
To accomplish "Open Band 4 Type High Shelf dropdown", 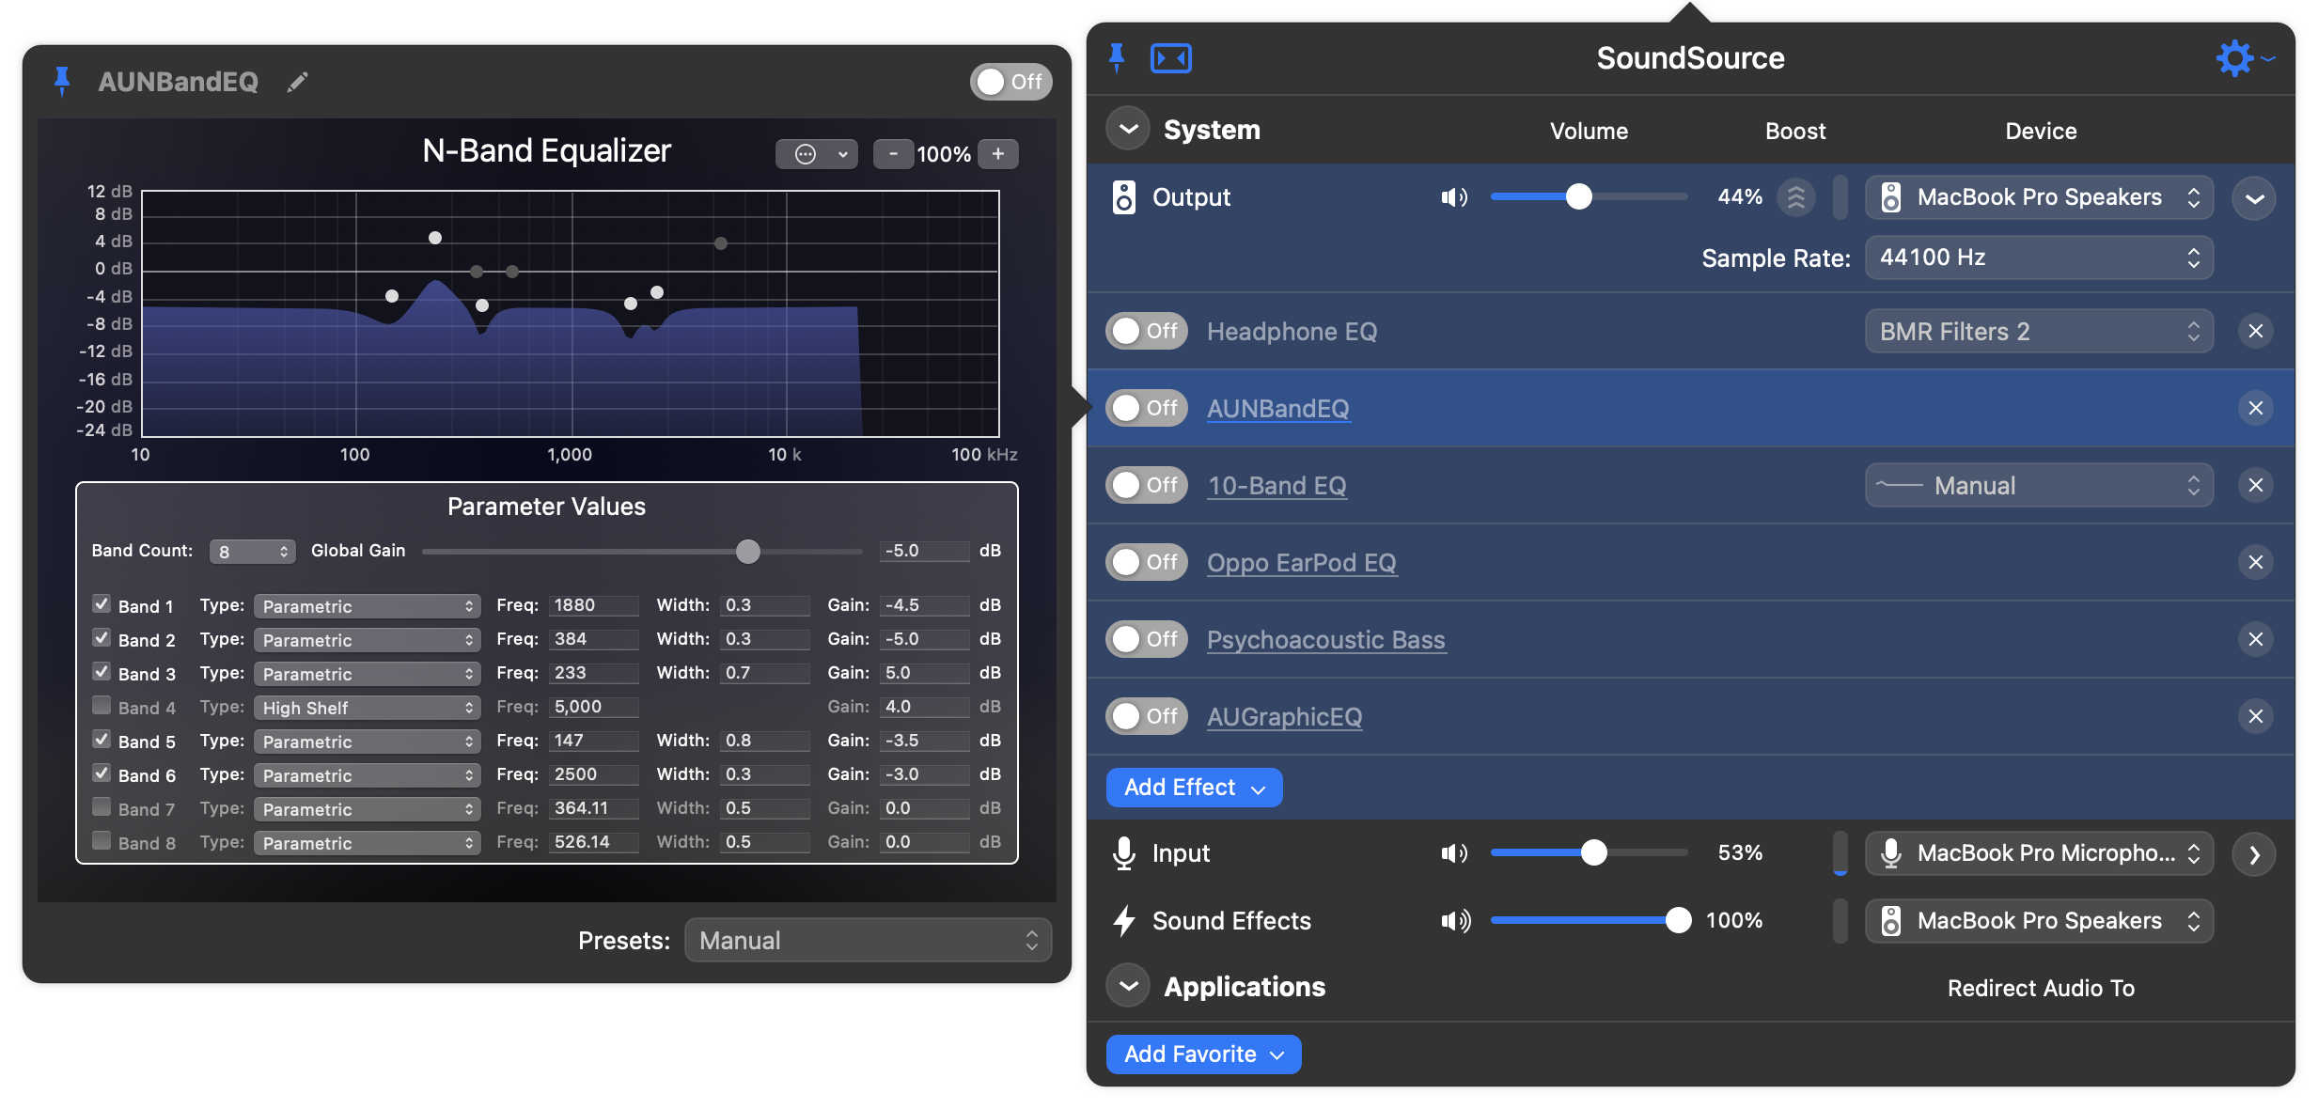I will point(367,708).
